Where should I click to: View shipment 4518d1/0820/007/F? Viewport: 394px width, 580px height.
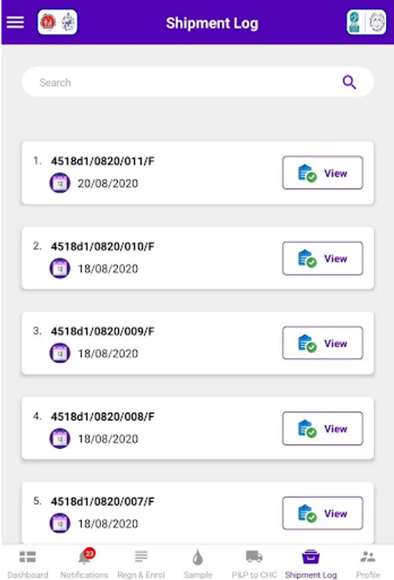coord(323,514)
